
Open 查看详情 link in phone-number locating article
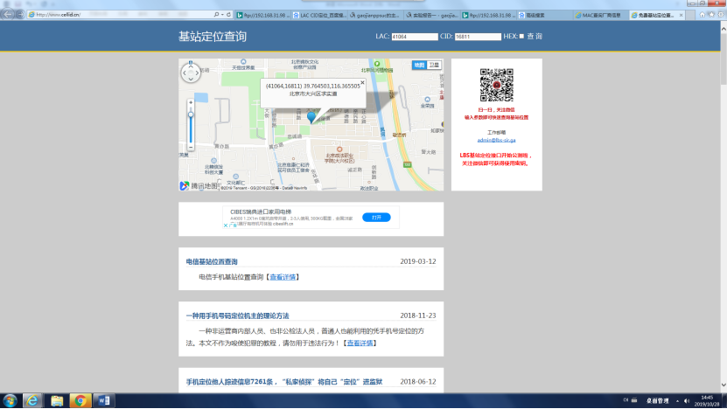pyautogui.click(x=360, y=343)
